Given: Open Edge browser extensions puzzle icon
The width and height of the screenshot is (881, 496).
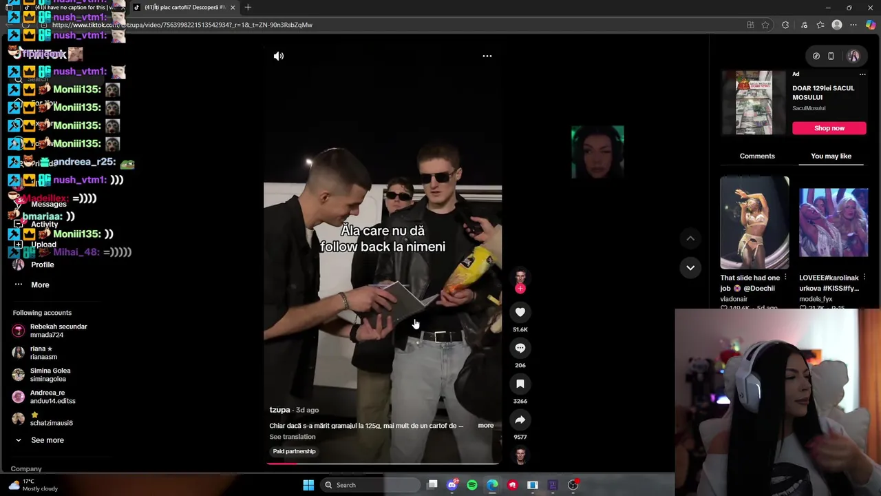Looking at the screenshot, I should click(x=785, y=25).
